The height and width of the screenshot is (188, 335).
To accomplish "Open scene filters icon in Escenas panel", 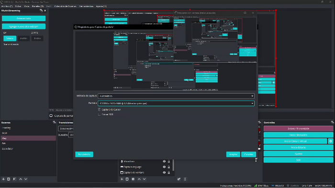I will pyautogui.click(x=14, y=179).
